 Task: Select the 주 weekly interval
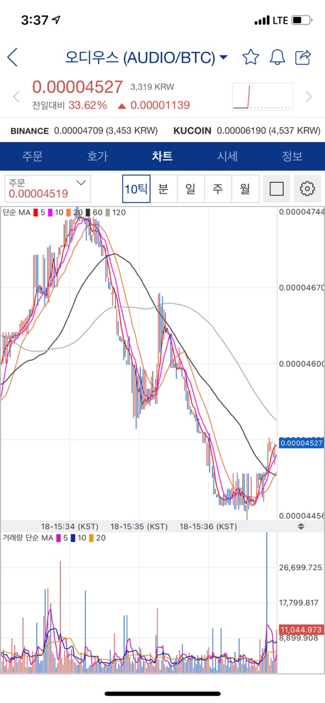click(x=218, y=189)
